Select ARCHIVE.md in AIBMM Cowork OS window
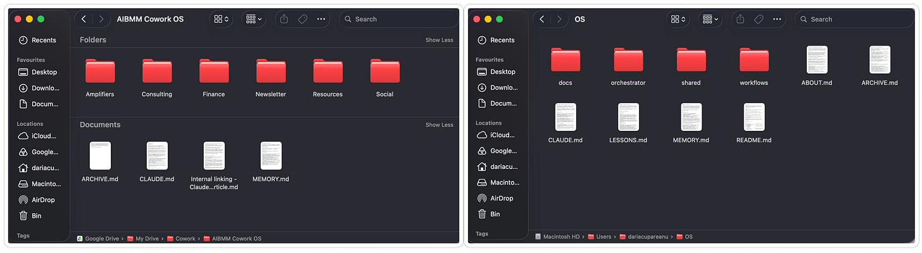Screen dimensions: 922x253 pos(100,156)
